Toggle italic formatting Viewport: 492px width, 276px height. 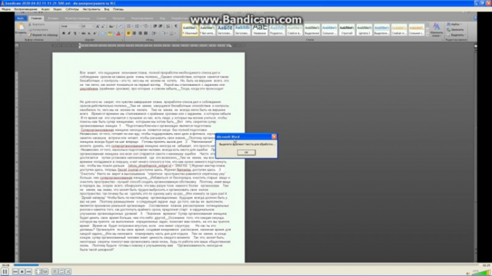(69, 33)
